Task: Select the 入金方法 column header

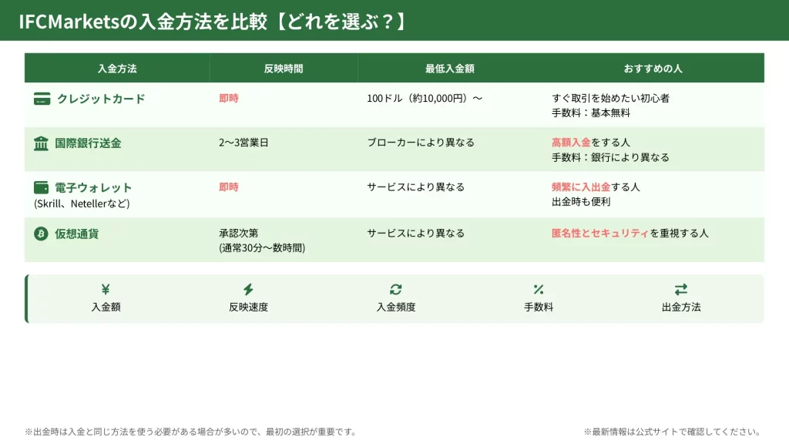Action: click(117, 69)
